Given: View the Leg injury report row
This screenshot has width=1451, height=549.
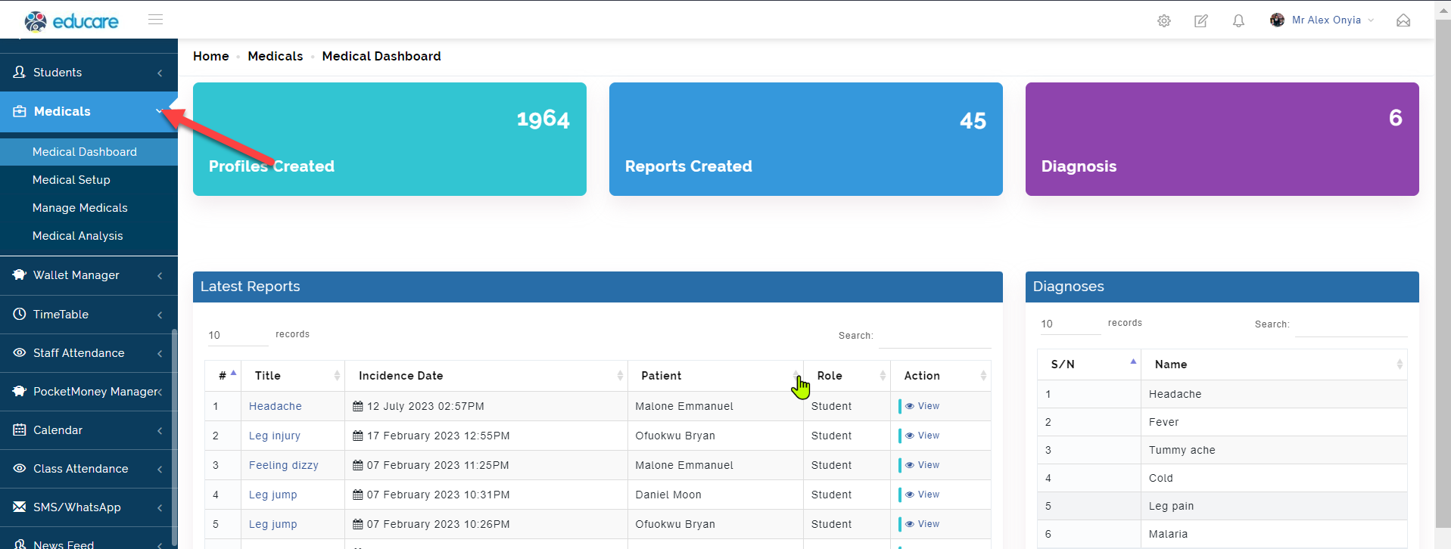Looking at the screenshot, I should coord(922,436).
